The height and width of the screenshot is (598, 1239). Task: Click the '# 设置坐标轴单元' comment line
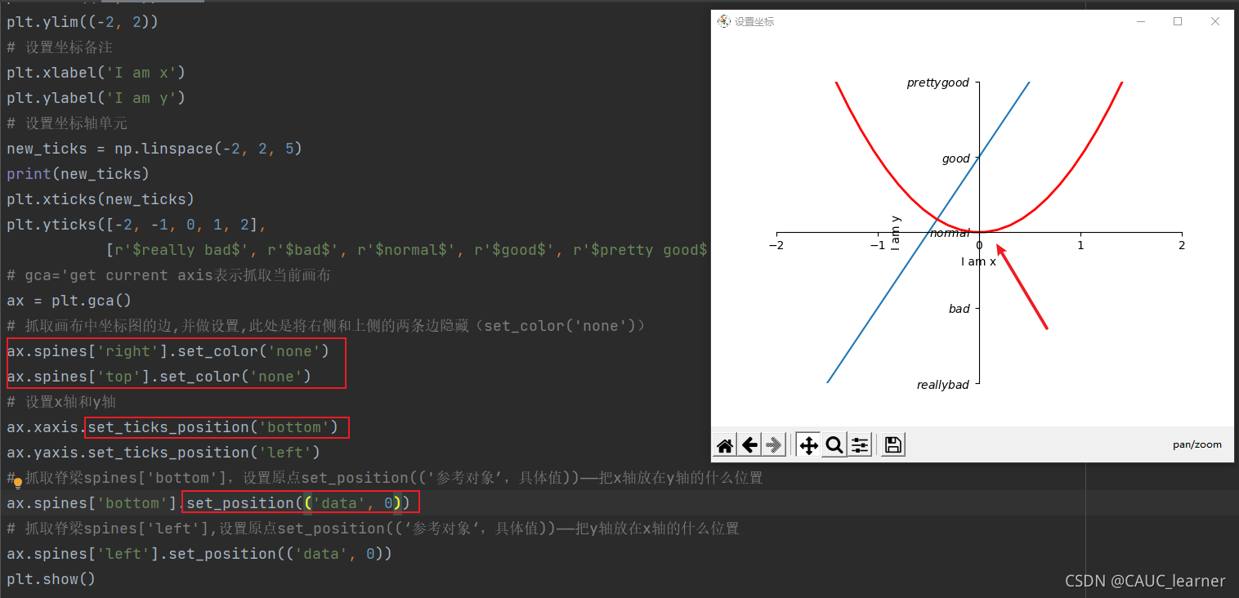67,123
